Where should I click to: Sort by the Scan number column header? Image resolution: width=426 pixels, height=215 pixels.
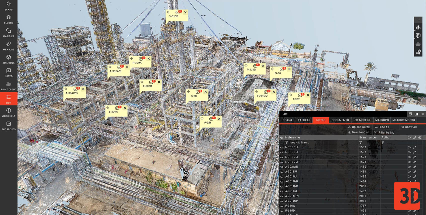coord(368,137)
